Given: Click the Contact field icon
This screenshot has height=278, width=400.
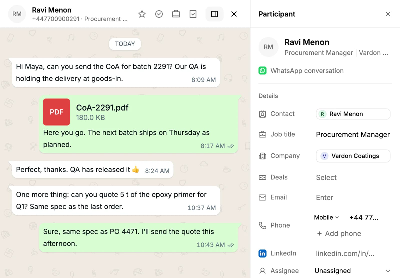Looking at the screenshot, I should (262, 114).
